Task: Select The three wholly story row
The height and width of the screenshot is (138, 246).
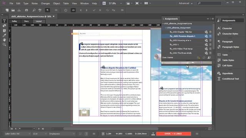Action: click(x=187, y=53)
